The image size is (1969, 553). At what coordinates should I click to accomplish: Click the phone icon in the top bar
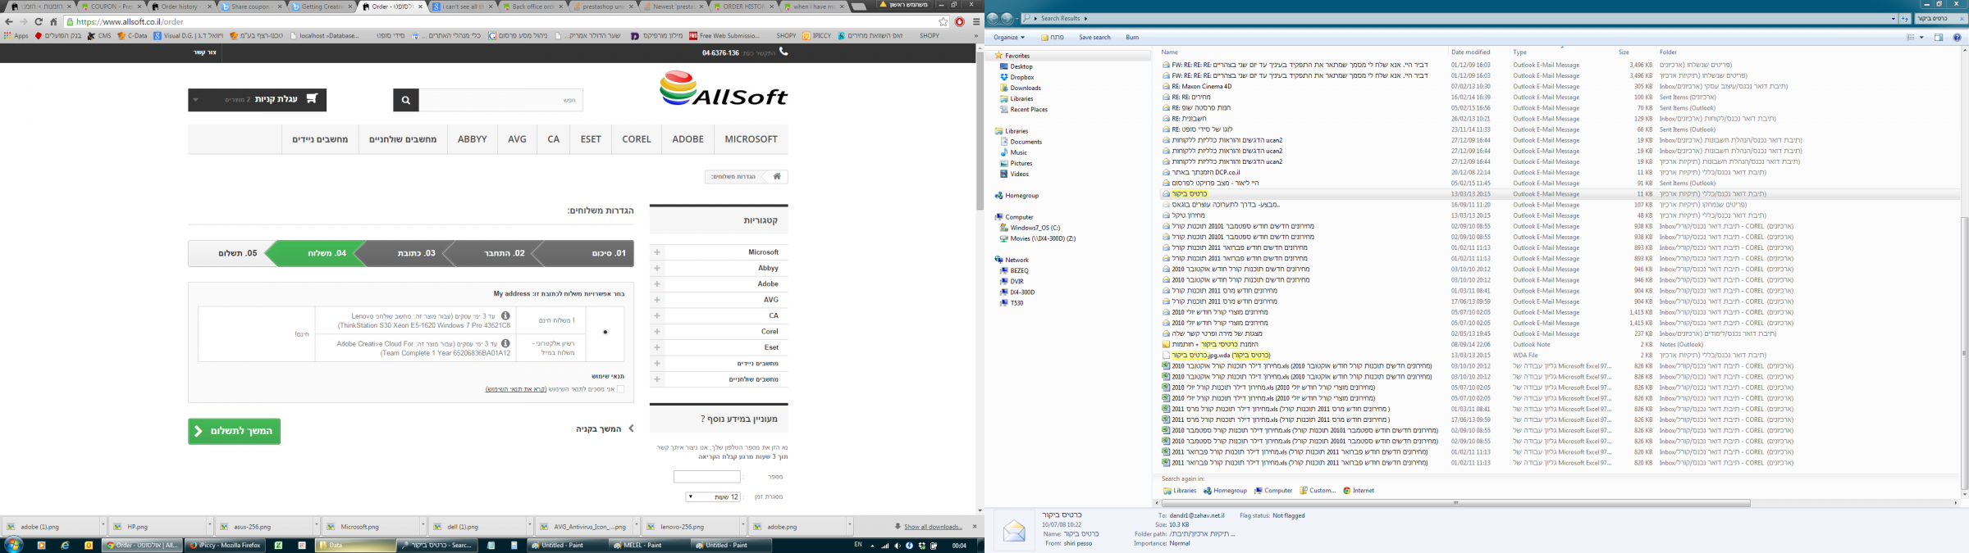tap(783, 52)
